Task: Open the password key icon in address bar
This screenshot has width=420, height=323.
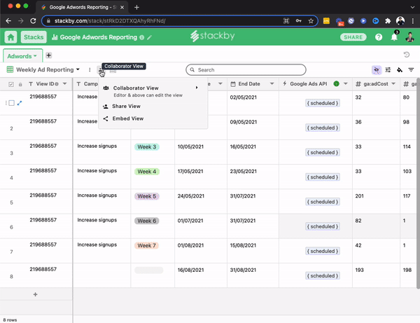Action: (x=298, y=21)
